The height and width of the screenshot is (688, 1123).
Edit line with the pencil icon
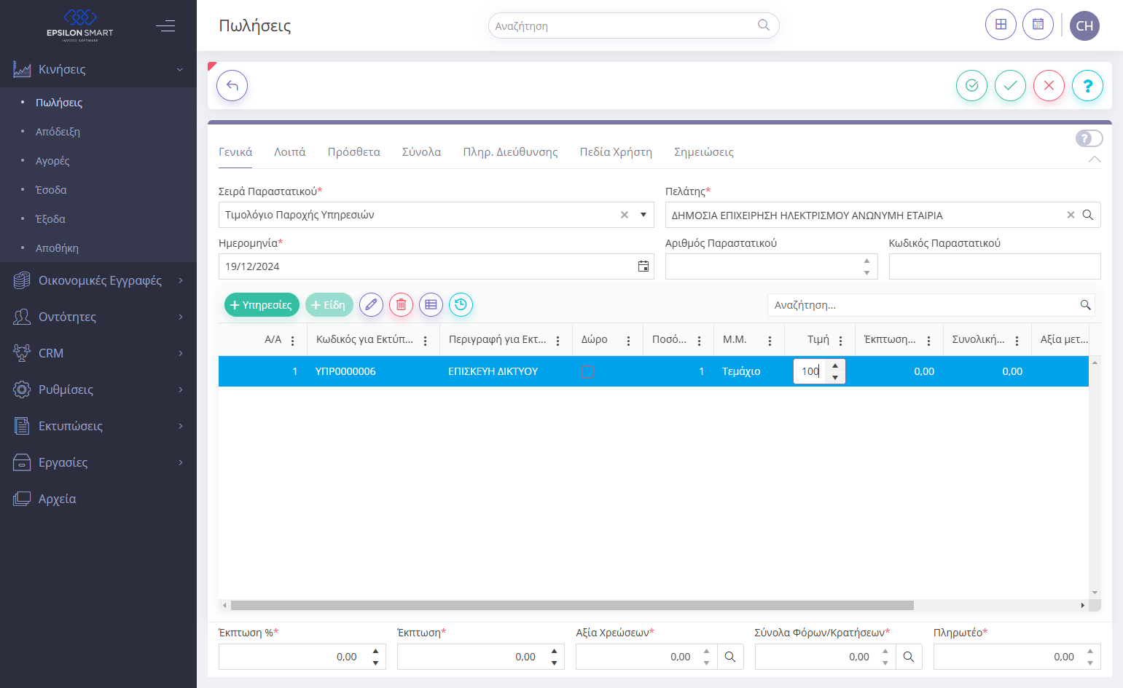(x=371, y=305)
